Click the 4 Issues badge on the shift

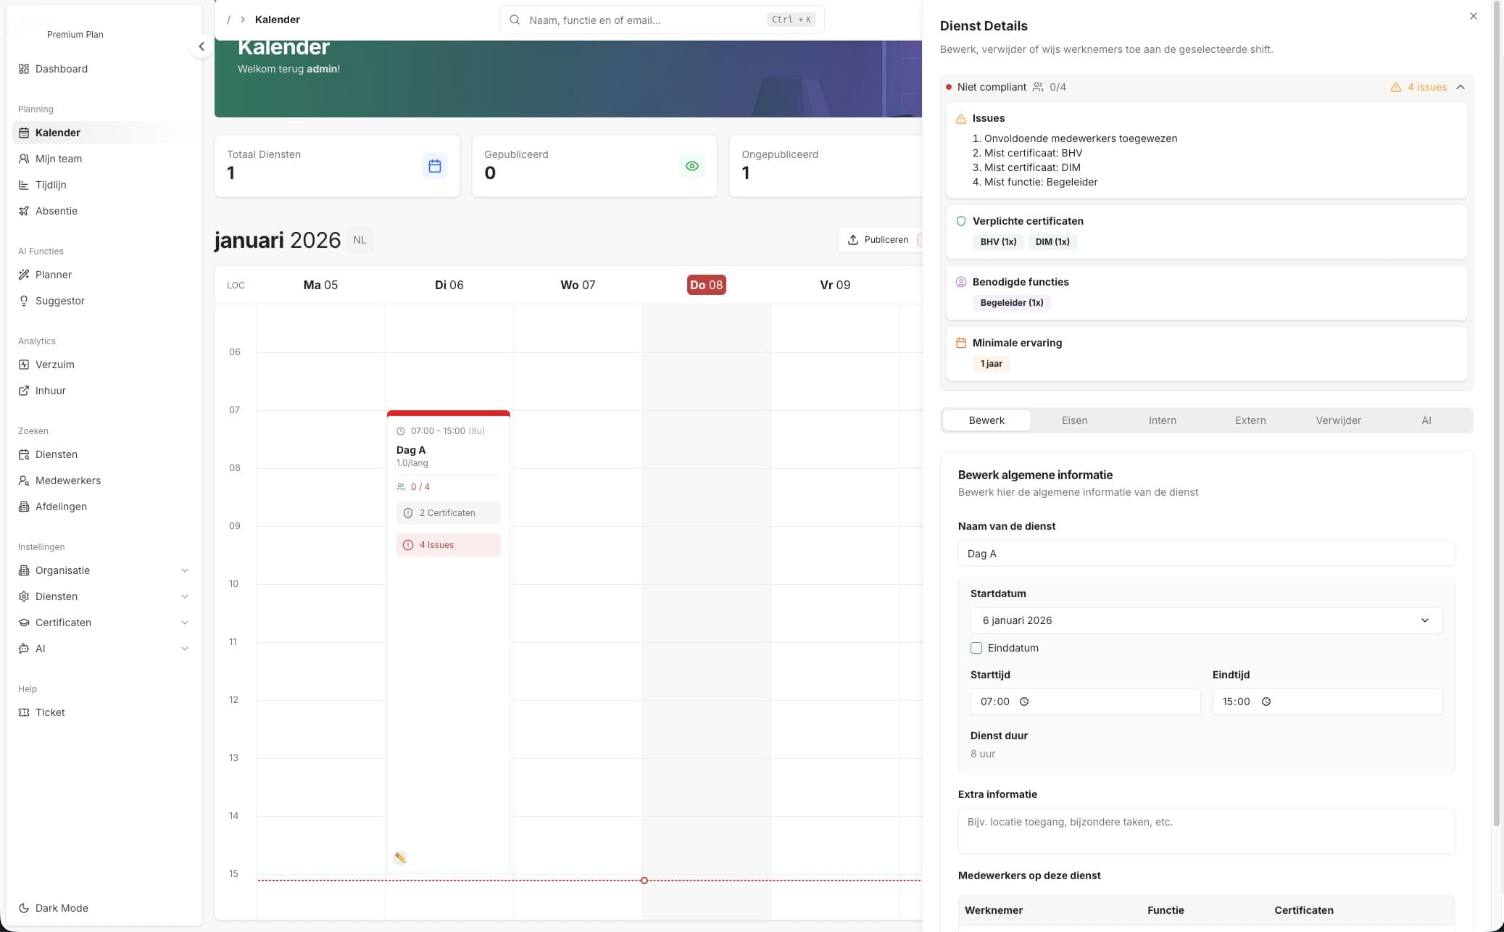pyautogui.click(x=448, y=545)
